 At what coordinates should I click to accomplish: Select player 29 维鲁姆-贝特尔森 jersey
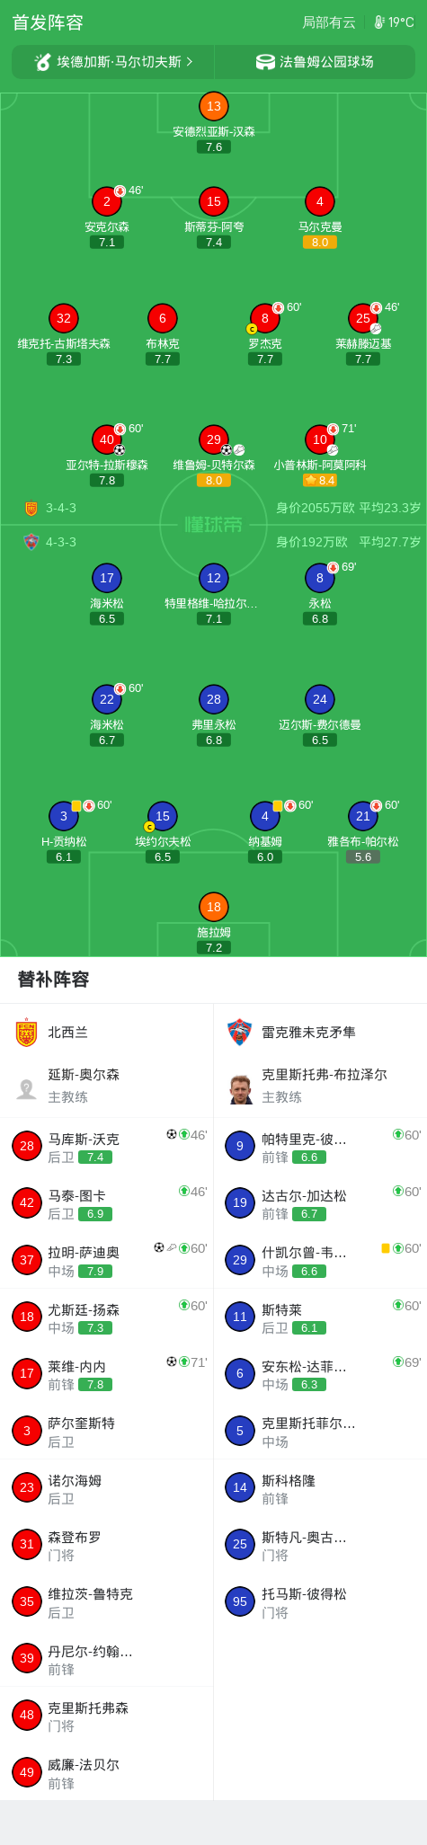click(214, 439)
